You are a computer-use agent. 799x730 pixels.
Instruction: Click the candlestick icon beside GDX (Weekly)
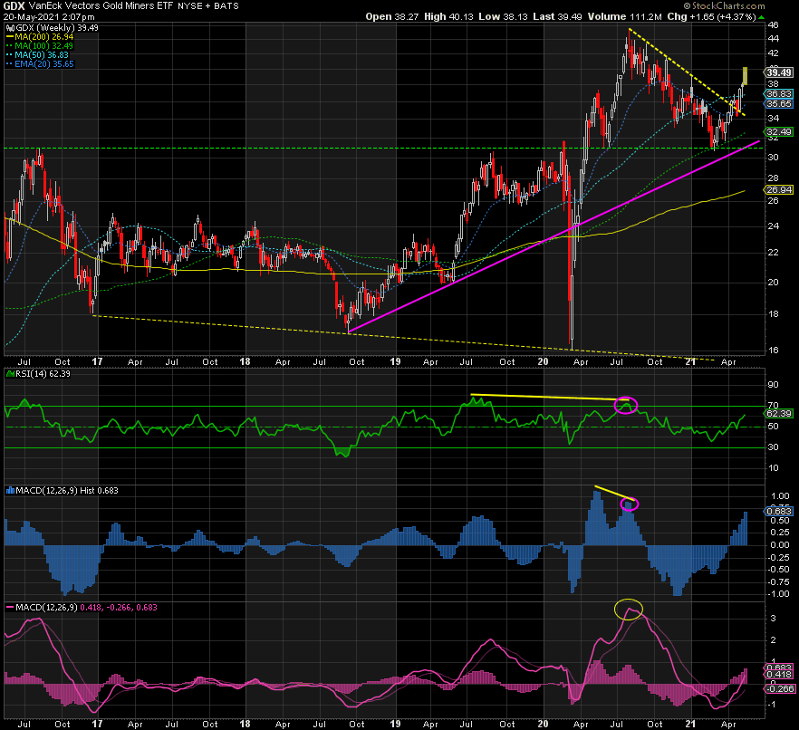[x=10, y=28]
